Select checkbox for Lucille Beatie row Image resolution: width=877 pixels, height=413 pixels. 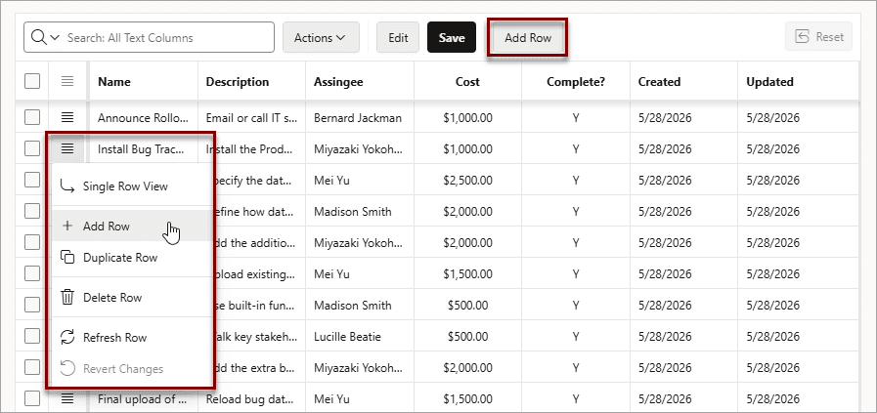pos(32,336)
